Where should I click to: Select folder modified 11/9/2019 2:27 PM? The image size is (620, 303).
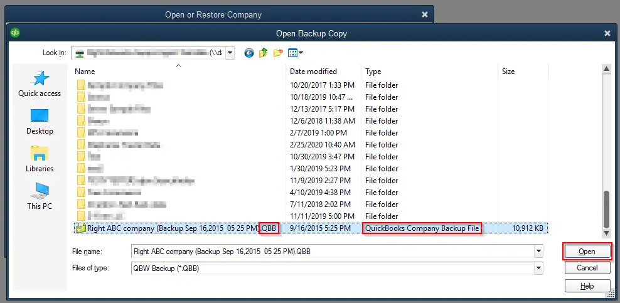point(311,181)
